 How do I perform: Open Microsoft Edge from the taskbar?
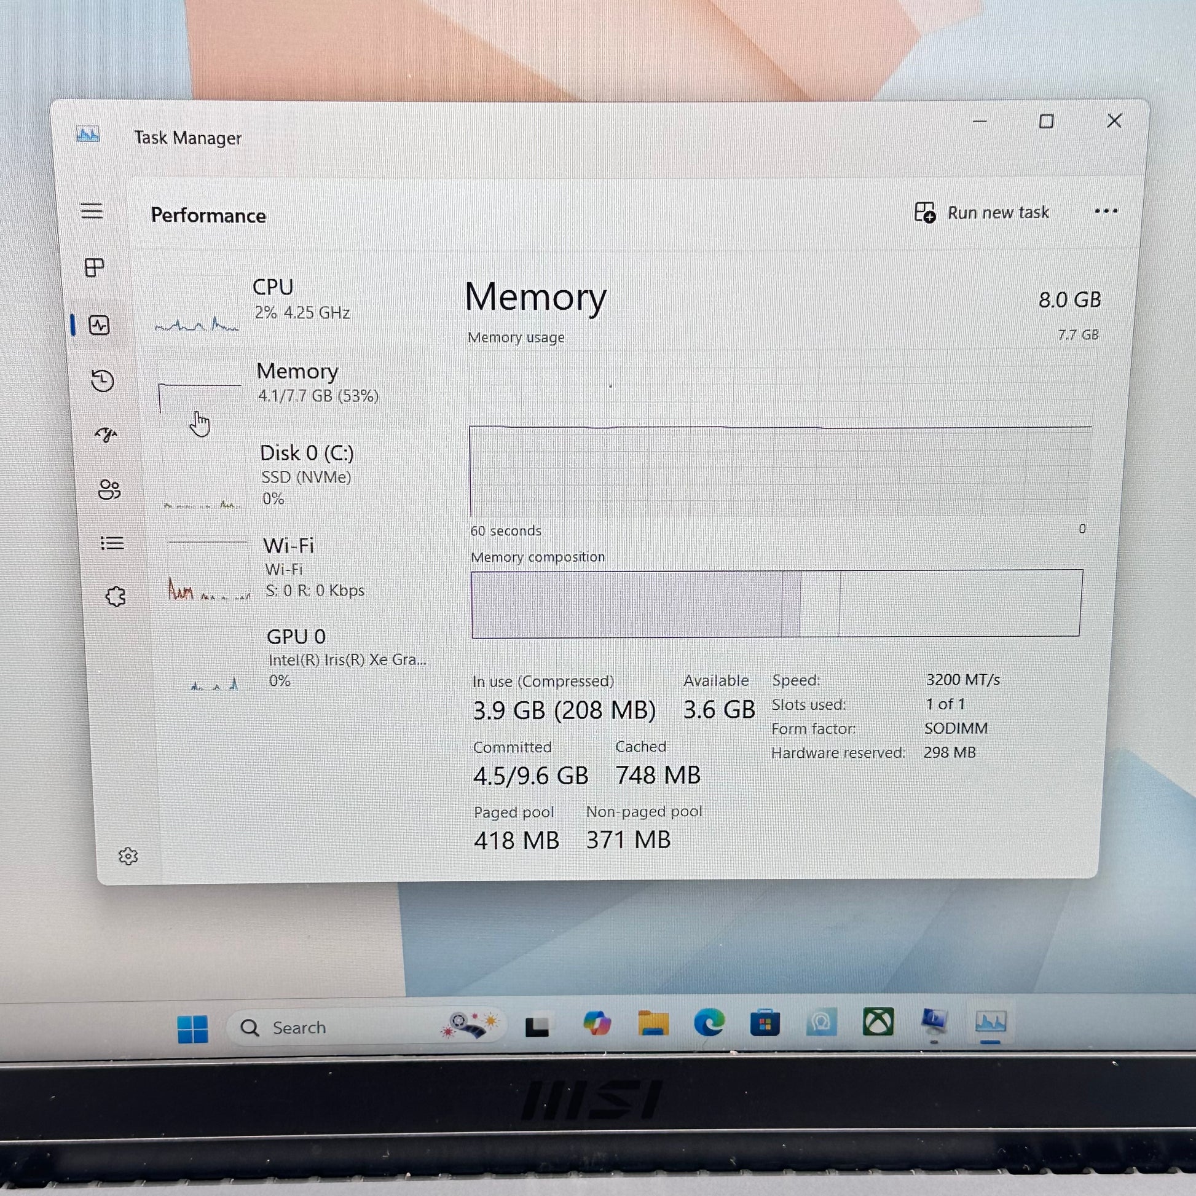point(709,1023)
